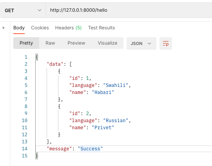Open the JSON format dropdown
Screen dimensions: 212x166
[141, 43]
